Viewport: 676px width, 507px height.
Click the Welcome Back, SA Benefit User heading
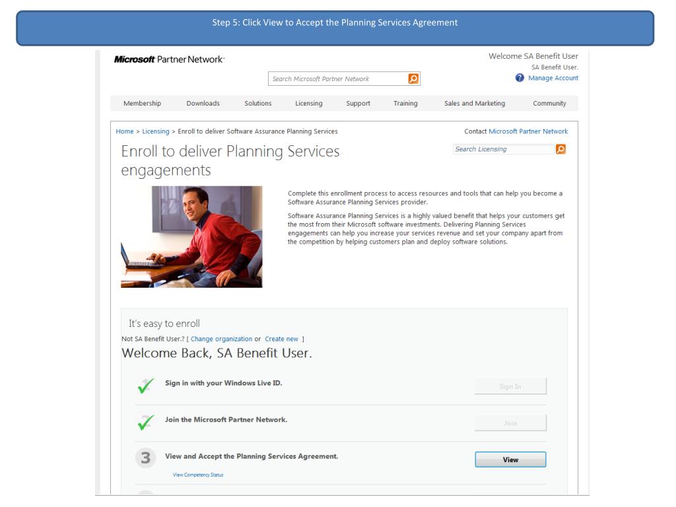tap(217, 353)
